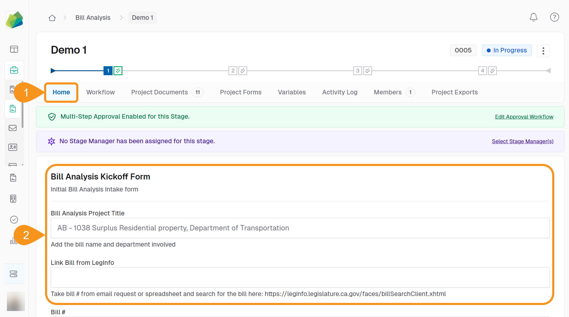The height and width of the screenshot is (317, 569).
Task: Open the database servers icon in sidebar
Action: click(14, 274)
